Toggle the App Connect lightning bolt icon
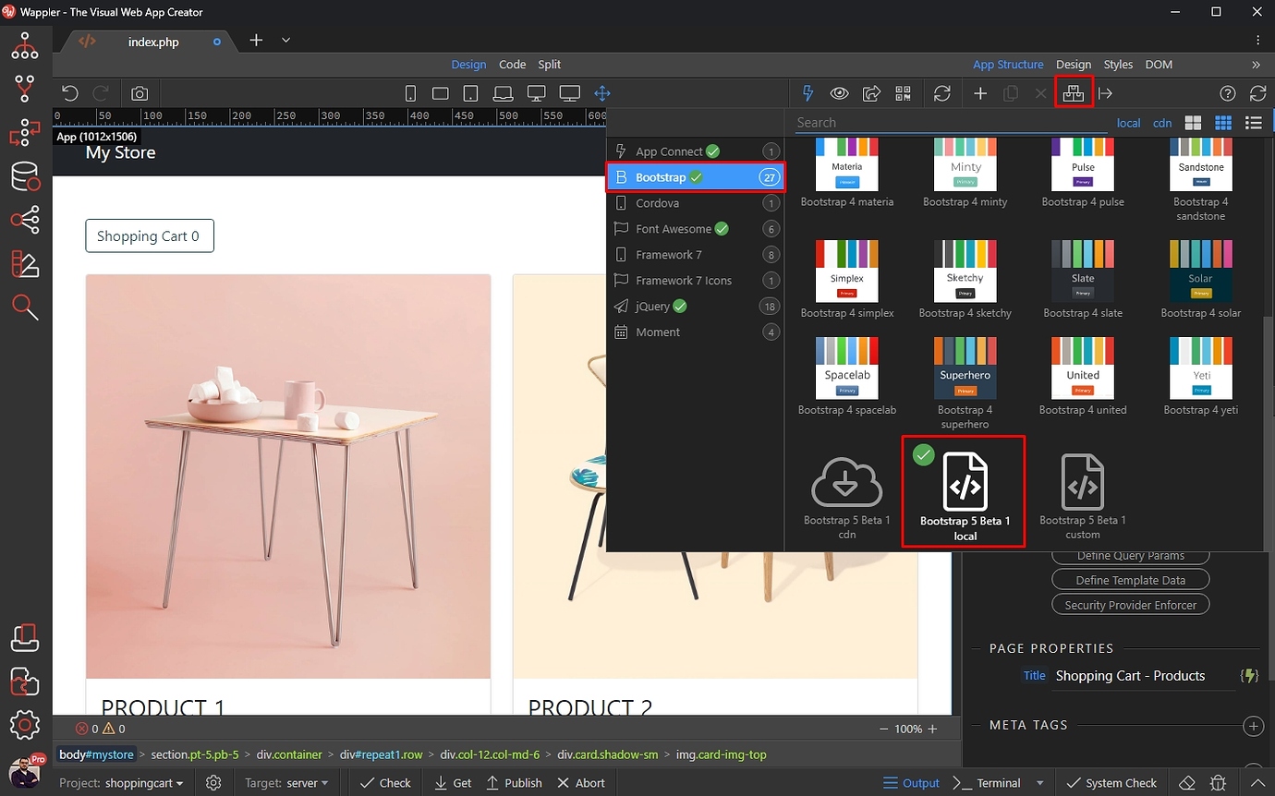The height and width of the screenshot is (796, 1275). 808,93
